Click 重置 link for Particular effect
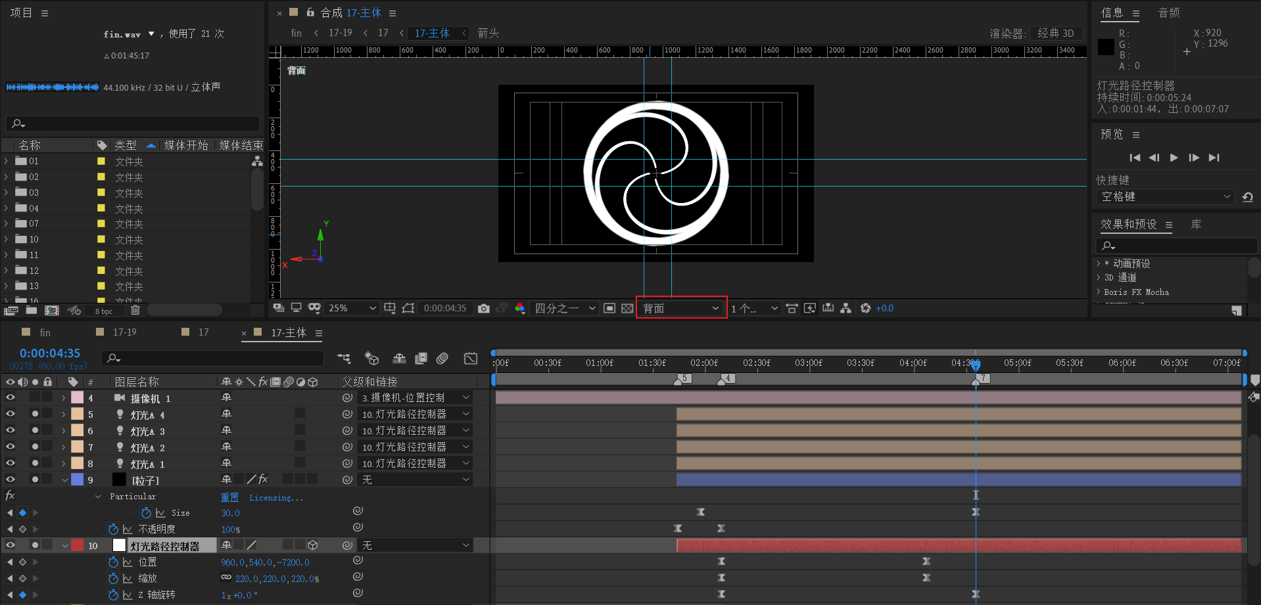Screen dimensions: 1261x605 229,497
